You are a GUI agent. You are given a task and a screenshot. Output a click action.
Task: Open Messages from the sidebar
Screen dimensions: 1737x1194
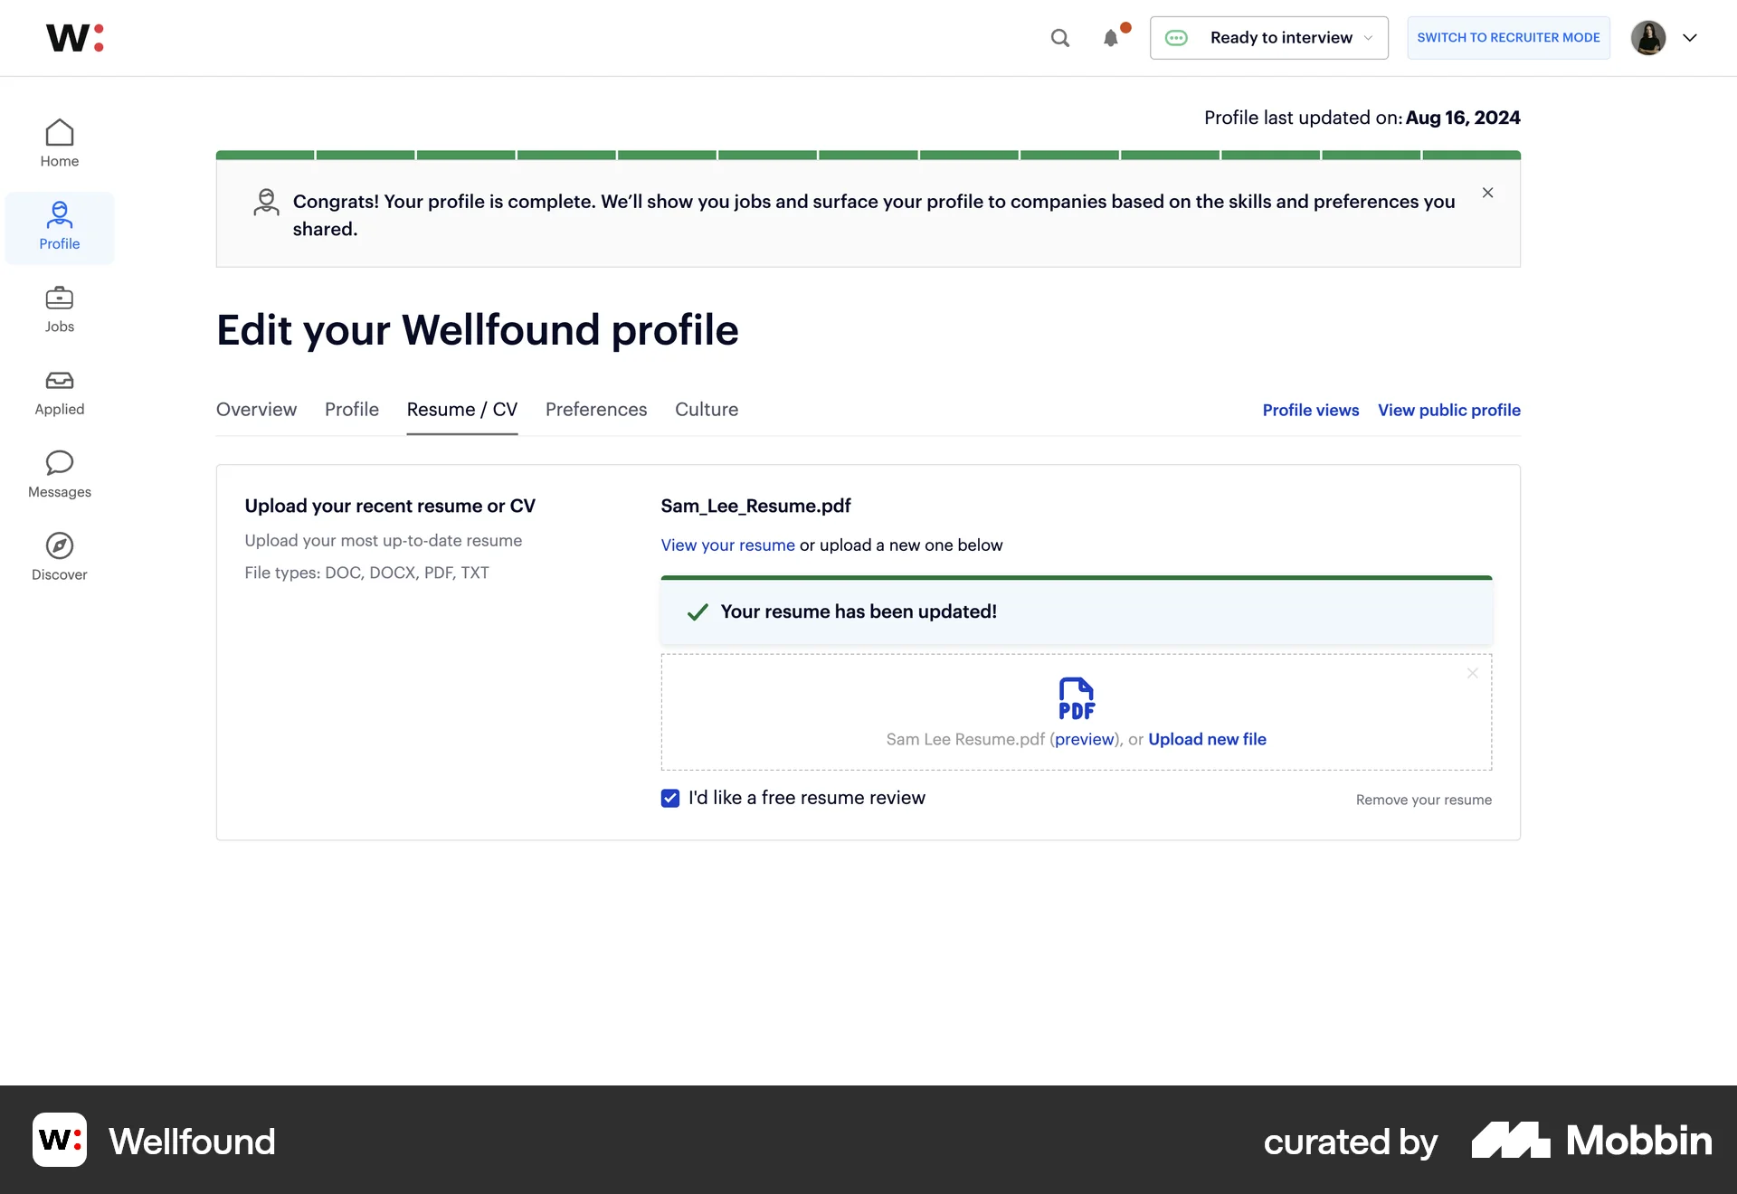point(59,474)
